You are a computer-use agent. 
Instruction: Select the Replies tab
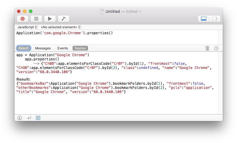[80, 48]
